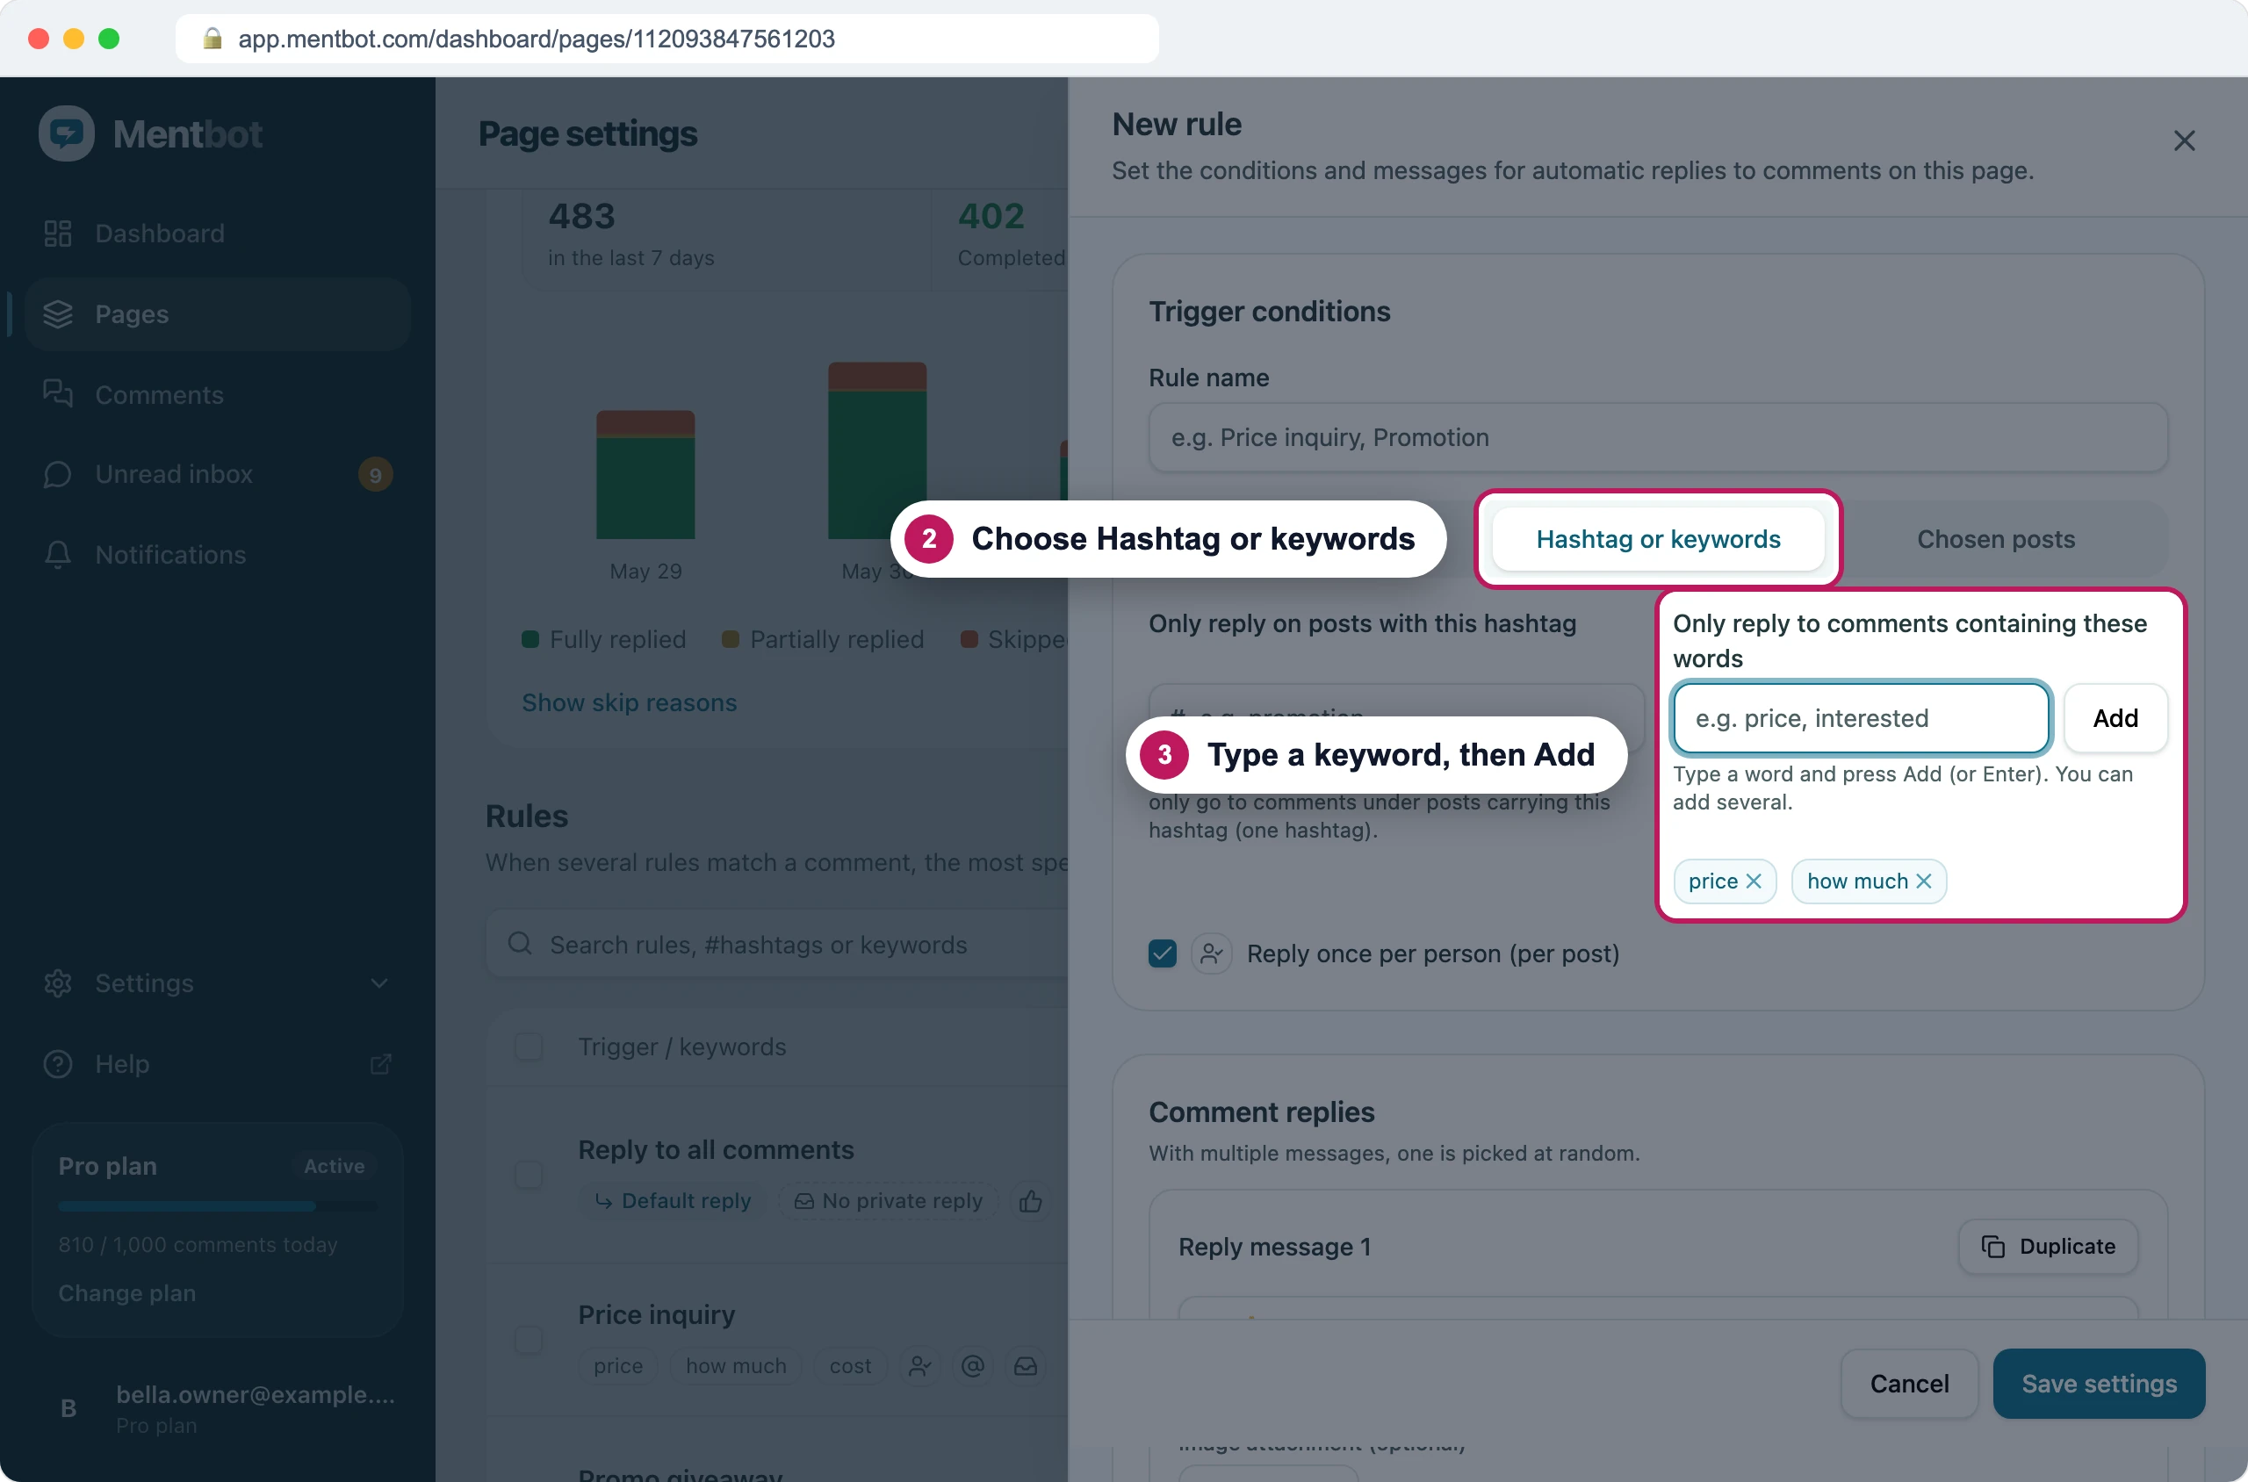Toggle Fully replied legend swatch
Viewport: 2248px width, 1482px height.
pos(530,640)
